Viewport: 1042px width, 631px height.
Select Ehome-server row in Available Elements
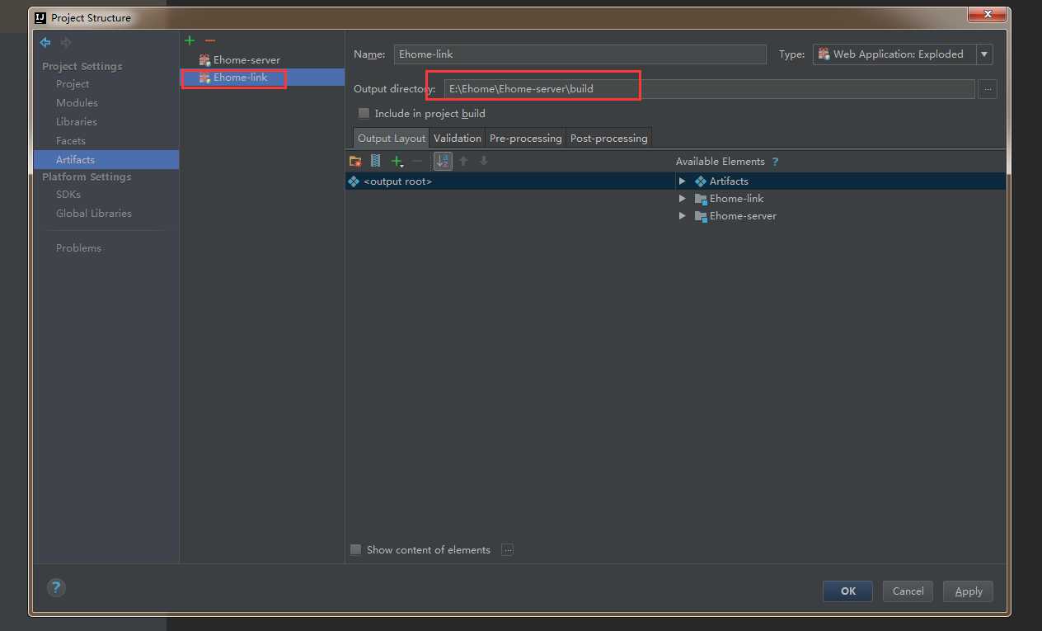pos(841,216)
